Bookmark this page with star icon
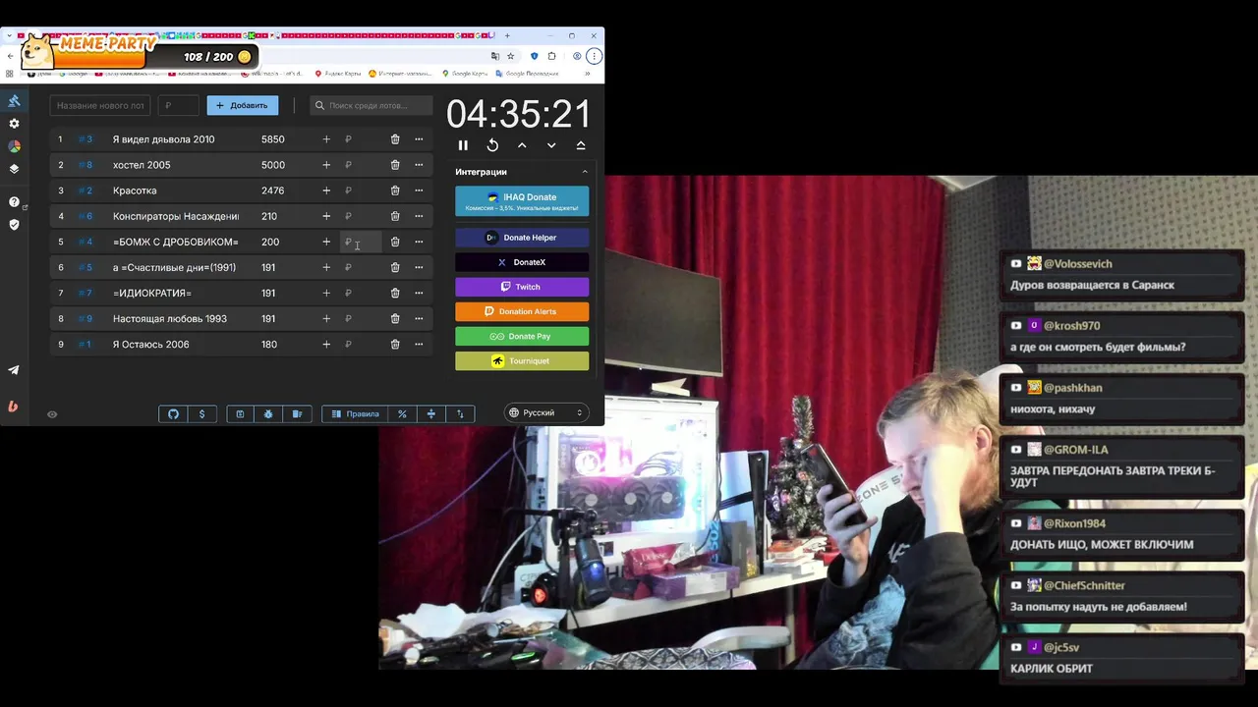Viewport: 1258px width, 707px height. [x=510, y=56]
